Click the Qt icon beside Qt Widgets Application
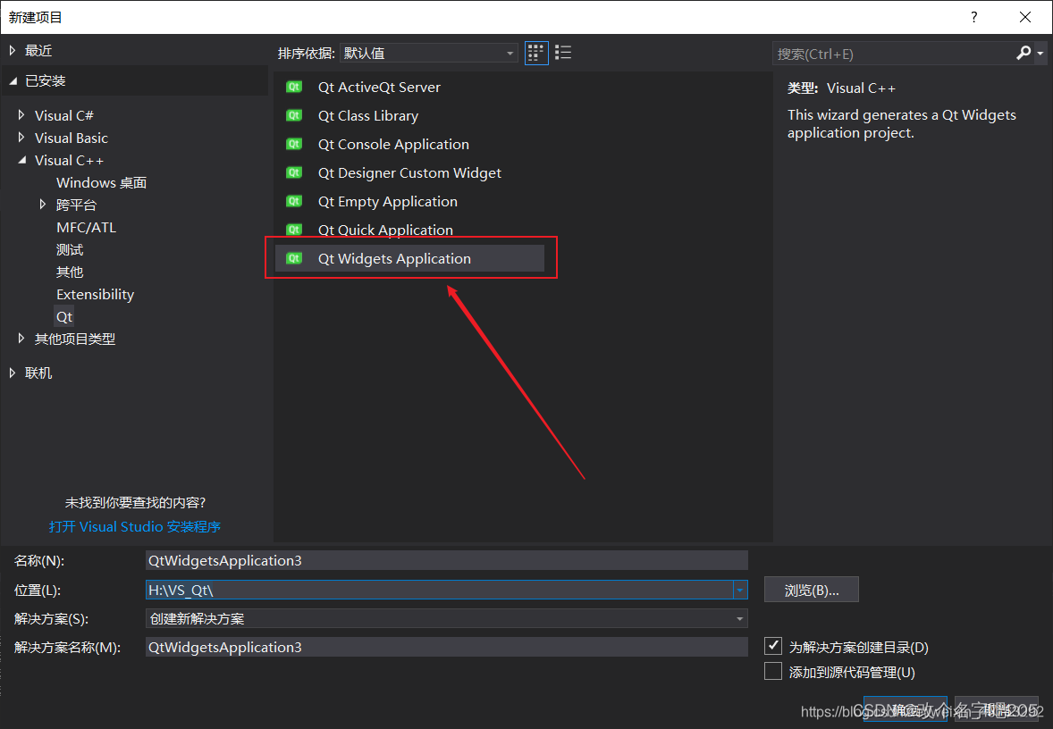 click(x=294, y=258)
